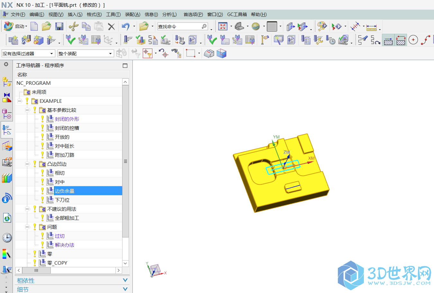Viewport: 434px width, 293px height.
Task: Click the Copy icon in the toolbar
Action: click(x=86, y=26)
